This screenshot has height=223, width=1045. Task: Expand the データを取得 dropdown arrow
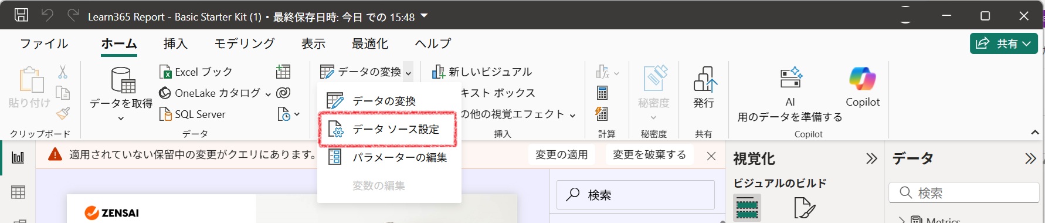tap(121, 119)
